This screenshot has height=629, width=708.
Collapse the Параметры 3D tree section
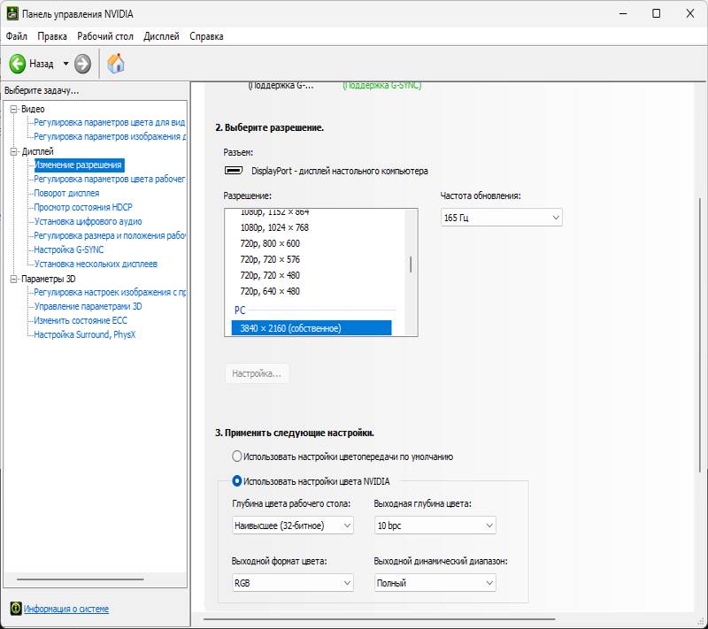(x=13, y=279)
